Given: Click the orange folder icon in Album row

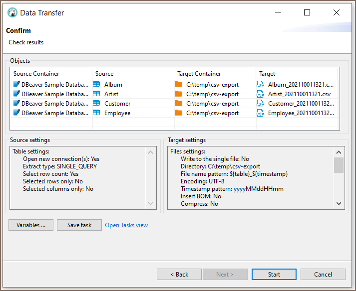Looking at the screenshot, I should (x=178, y=85).
